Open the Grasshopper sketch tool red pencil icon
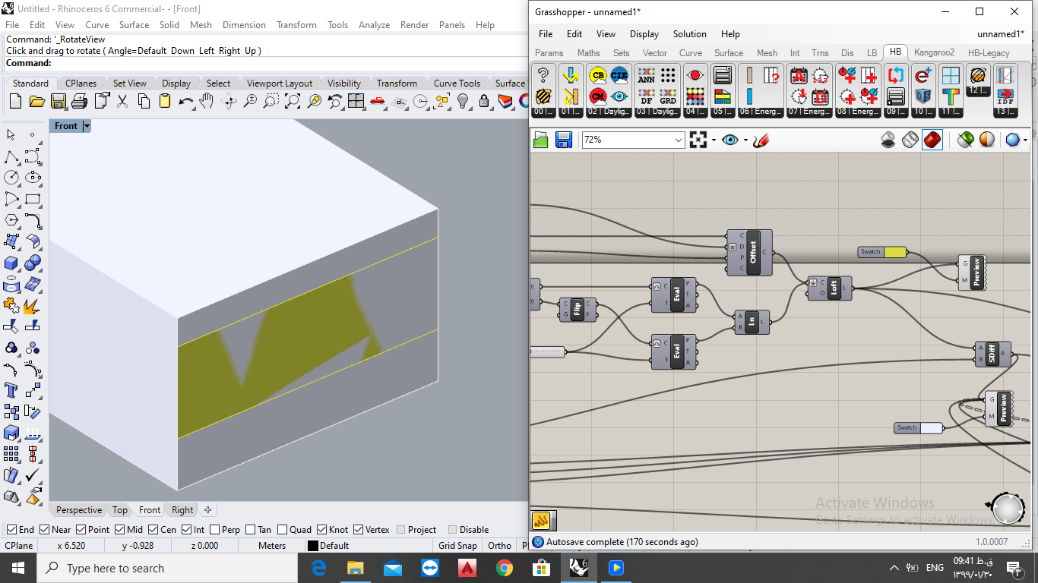This screenshot has height=583, width=1038. tap(761, 140)
